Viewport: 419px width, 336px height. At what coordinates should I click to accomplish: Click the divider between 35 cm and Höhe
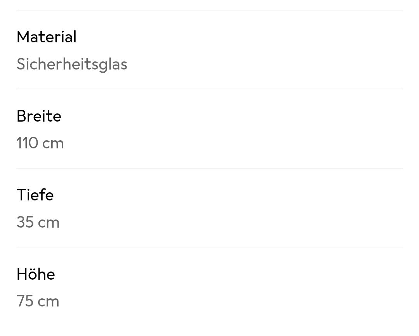click(x=210, y=247)
